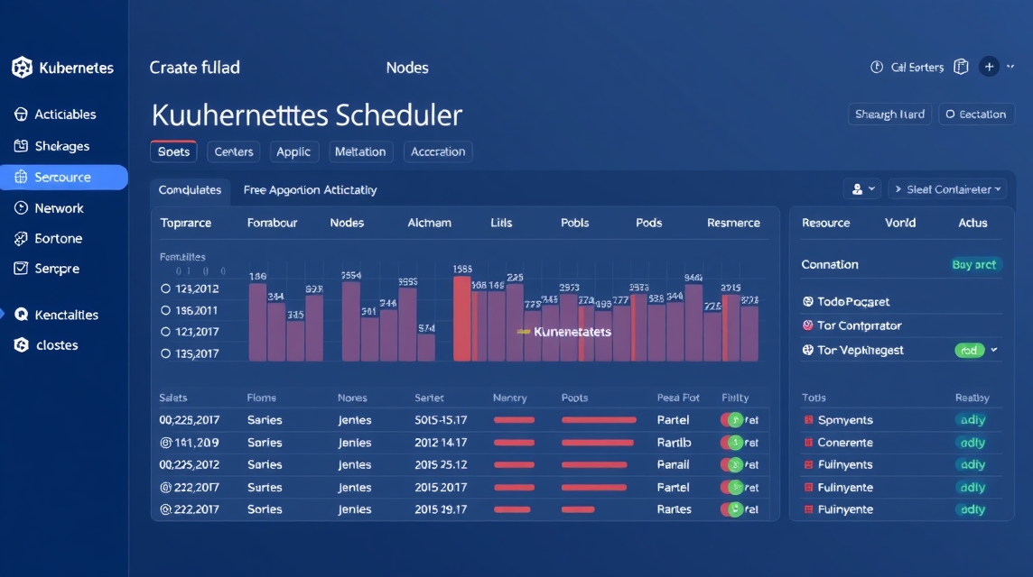The width and height of the screenshot is (1033, 577).
Task: Open the cube icon in the top bar
Action: pos(961,66)
